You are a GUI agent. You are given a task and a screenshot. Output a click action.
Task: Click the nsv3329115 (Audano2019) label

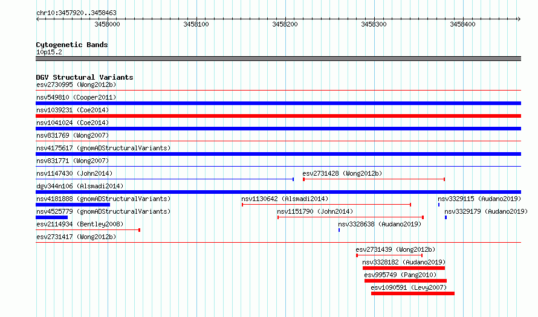coord(479,199)
